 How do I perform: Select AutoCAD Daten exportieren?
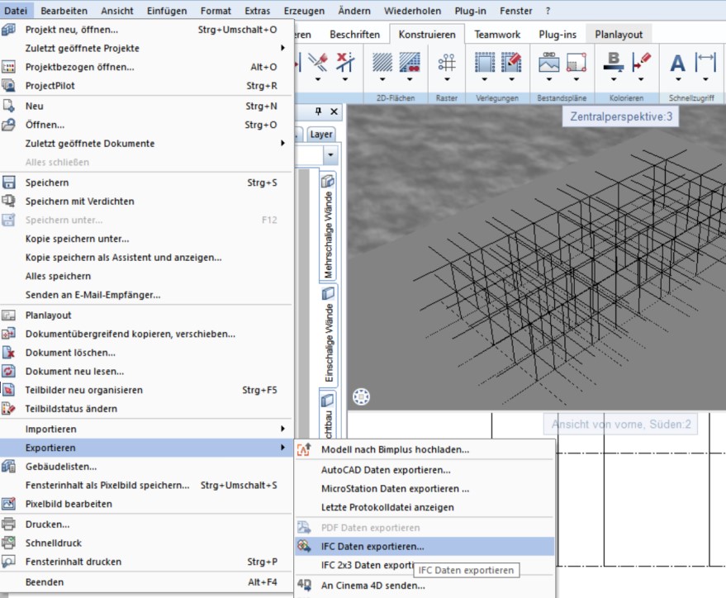[x=386, y=470]
